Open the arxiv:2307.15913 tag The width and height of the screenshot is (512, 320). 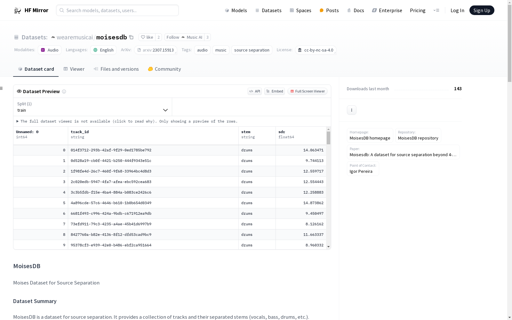[156, 50]
